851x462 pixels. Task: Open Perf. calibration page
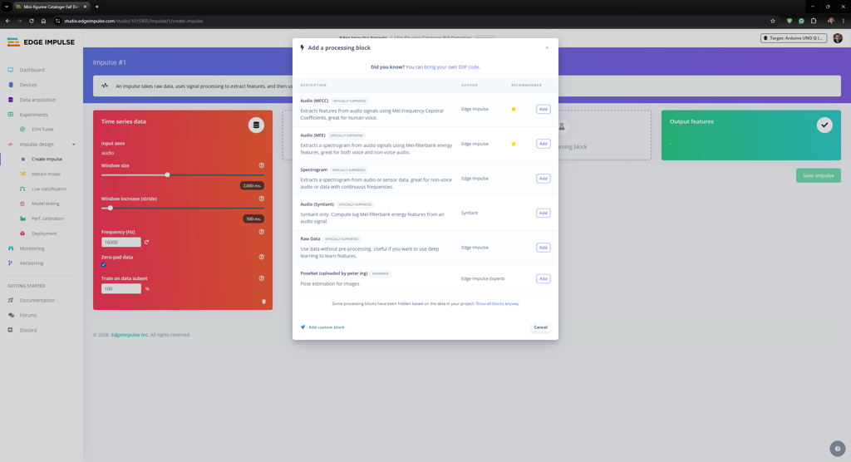(x=47, y=219)
